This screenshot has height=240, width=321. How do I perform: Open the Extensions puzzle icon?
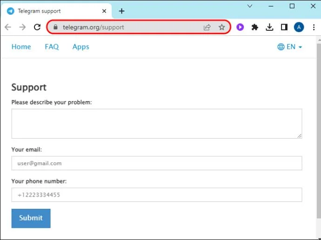click(254, 27)
